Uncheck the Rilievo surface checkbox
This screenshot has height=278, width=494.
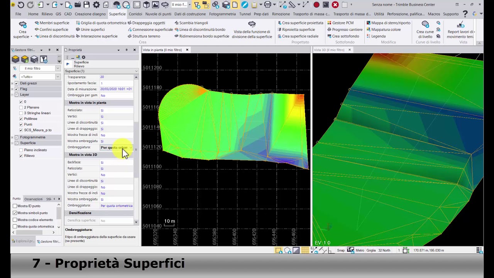21,156
